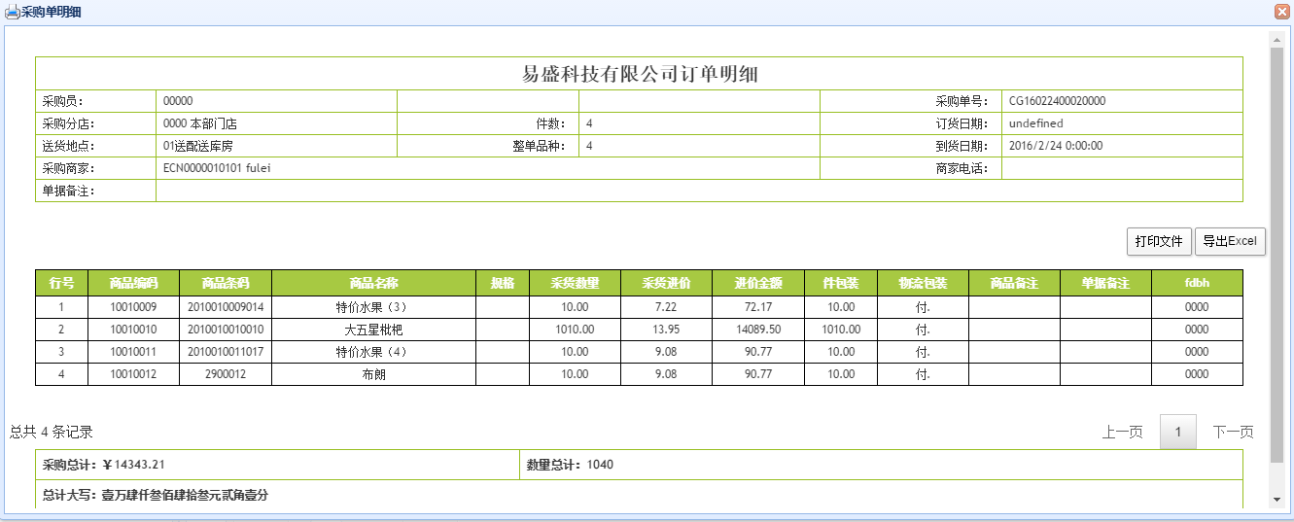Image resolution: width=1294 pixels, height=522 pixels.
Task: Click the 进价金额 column header
Action: pyautogui.click(x=757, y=283)
